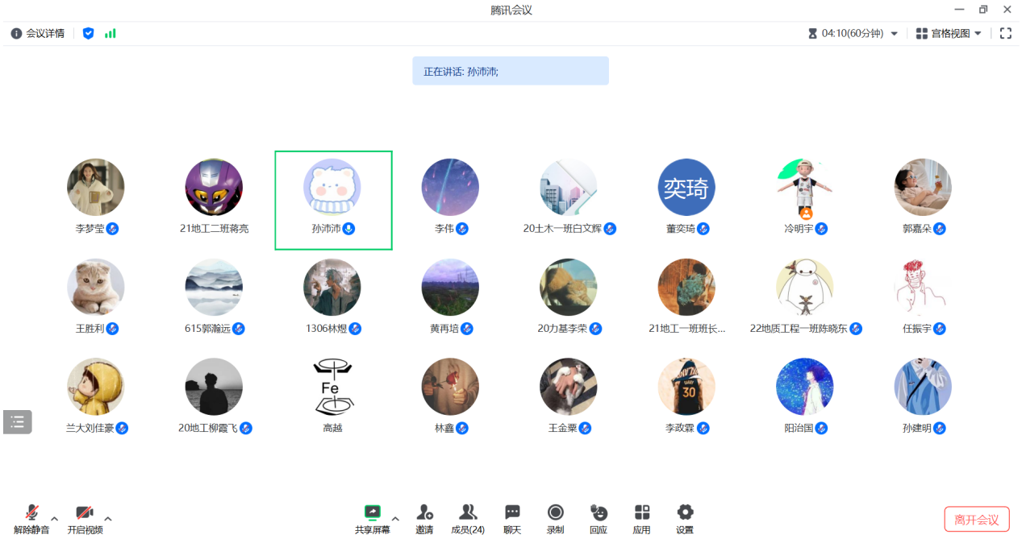Click the mic badge beside 孙建明
This screenshot has height=539, width=1022.
(x=940, y=428)
